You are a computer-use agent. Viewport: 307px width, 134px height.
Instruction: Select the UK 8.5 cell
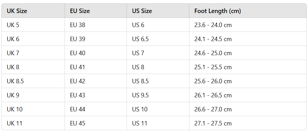(x=33, y=81)
